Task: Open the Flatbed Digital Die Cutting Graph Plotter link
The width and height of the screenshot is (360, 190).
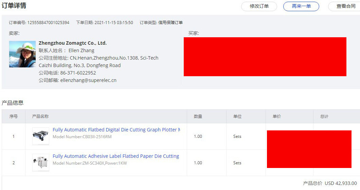Action: [116, 130]
